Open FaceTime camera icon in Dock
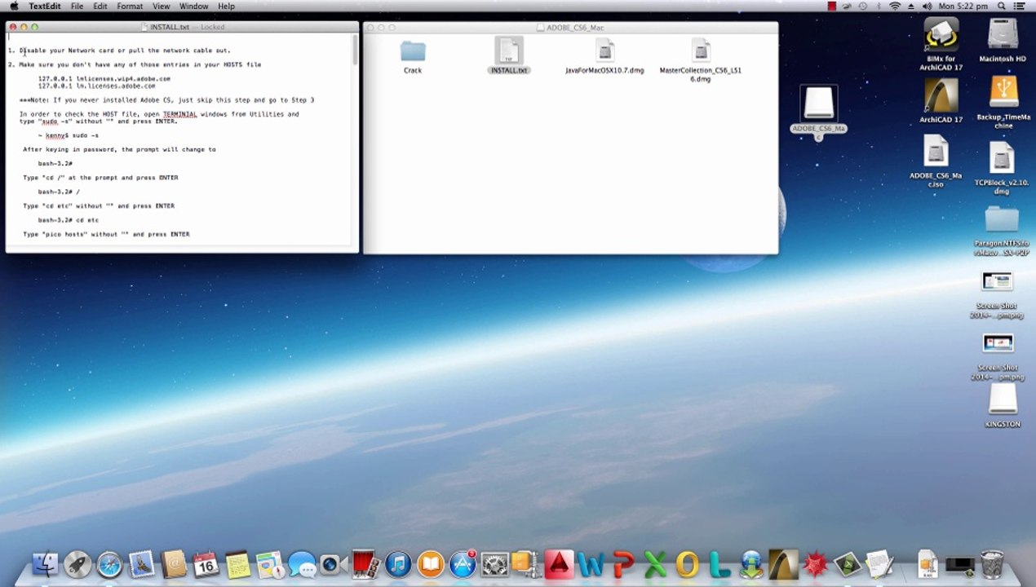 pyautogui.click(x=331, y=564)
